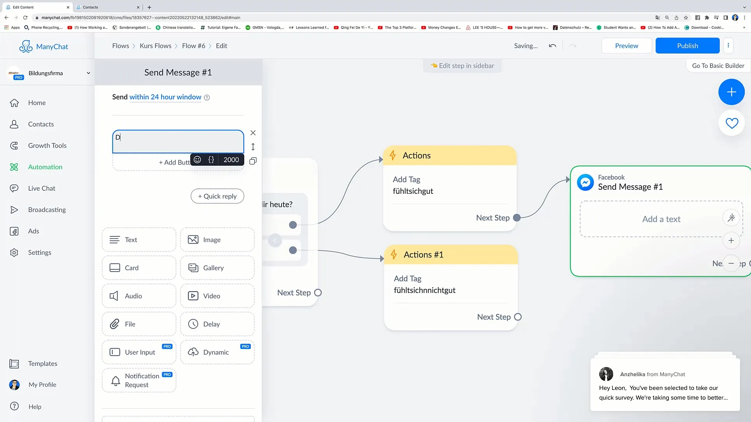Add a Notification Request block

click(x=139, y=381)
